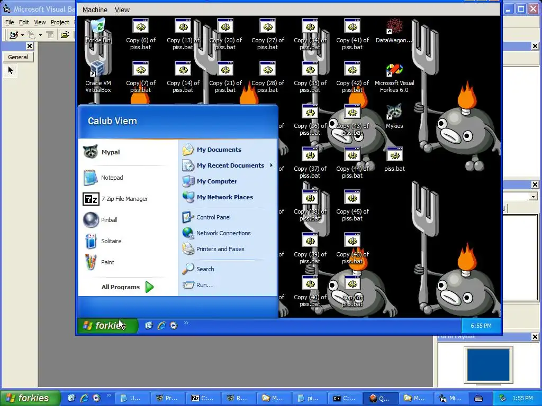Screen dimensions: 542x406
Task: Open Visual Basic's View menu
Action: click(x=40, y=22)
